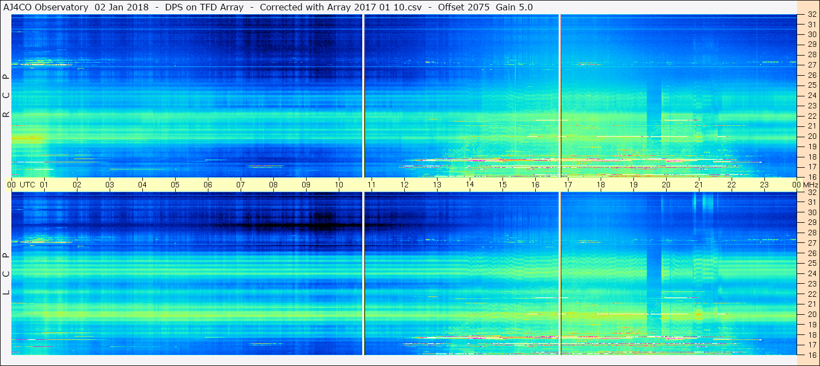This screenshot has width=820, height=366.
Task: Click "Corrected with Array 2017 01 10.csv" text
Action: [340, 7]
